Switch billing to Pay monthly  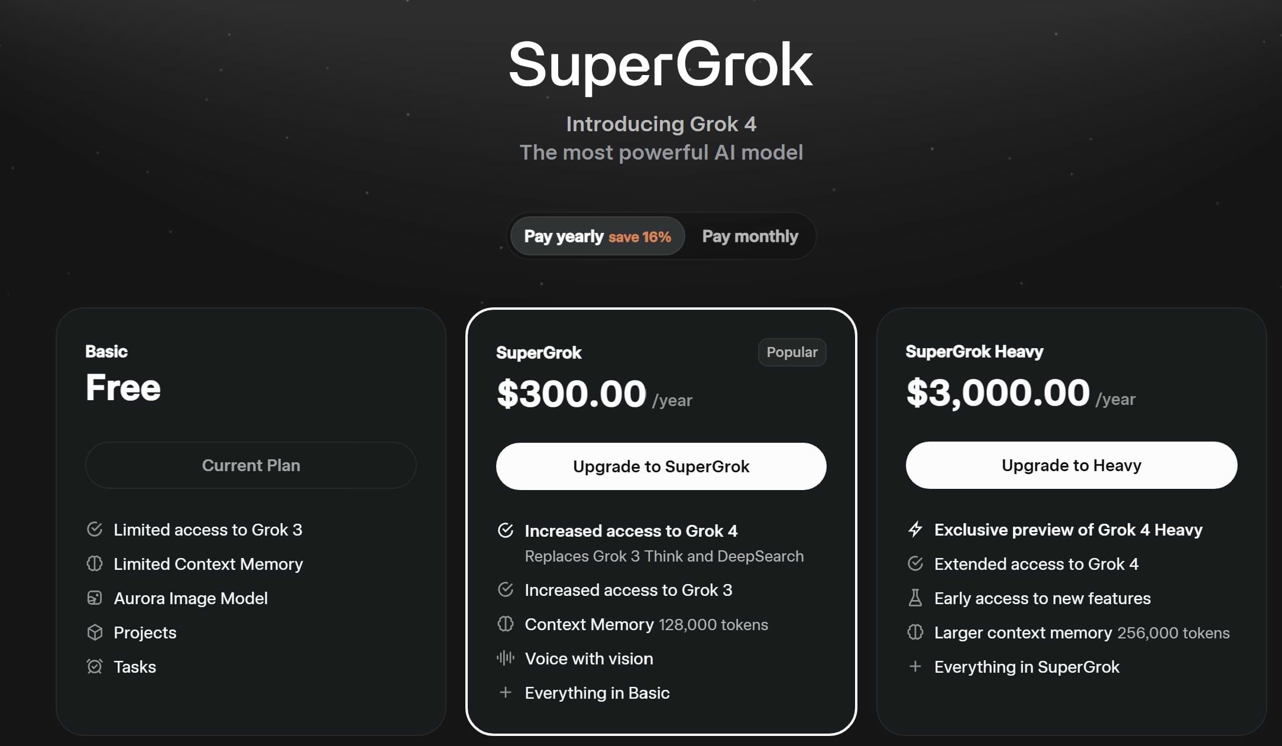point(750,236)
